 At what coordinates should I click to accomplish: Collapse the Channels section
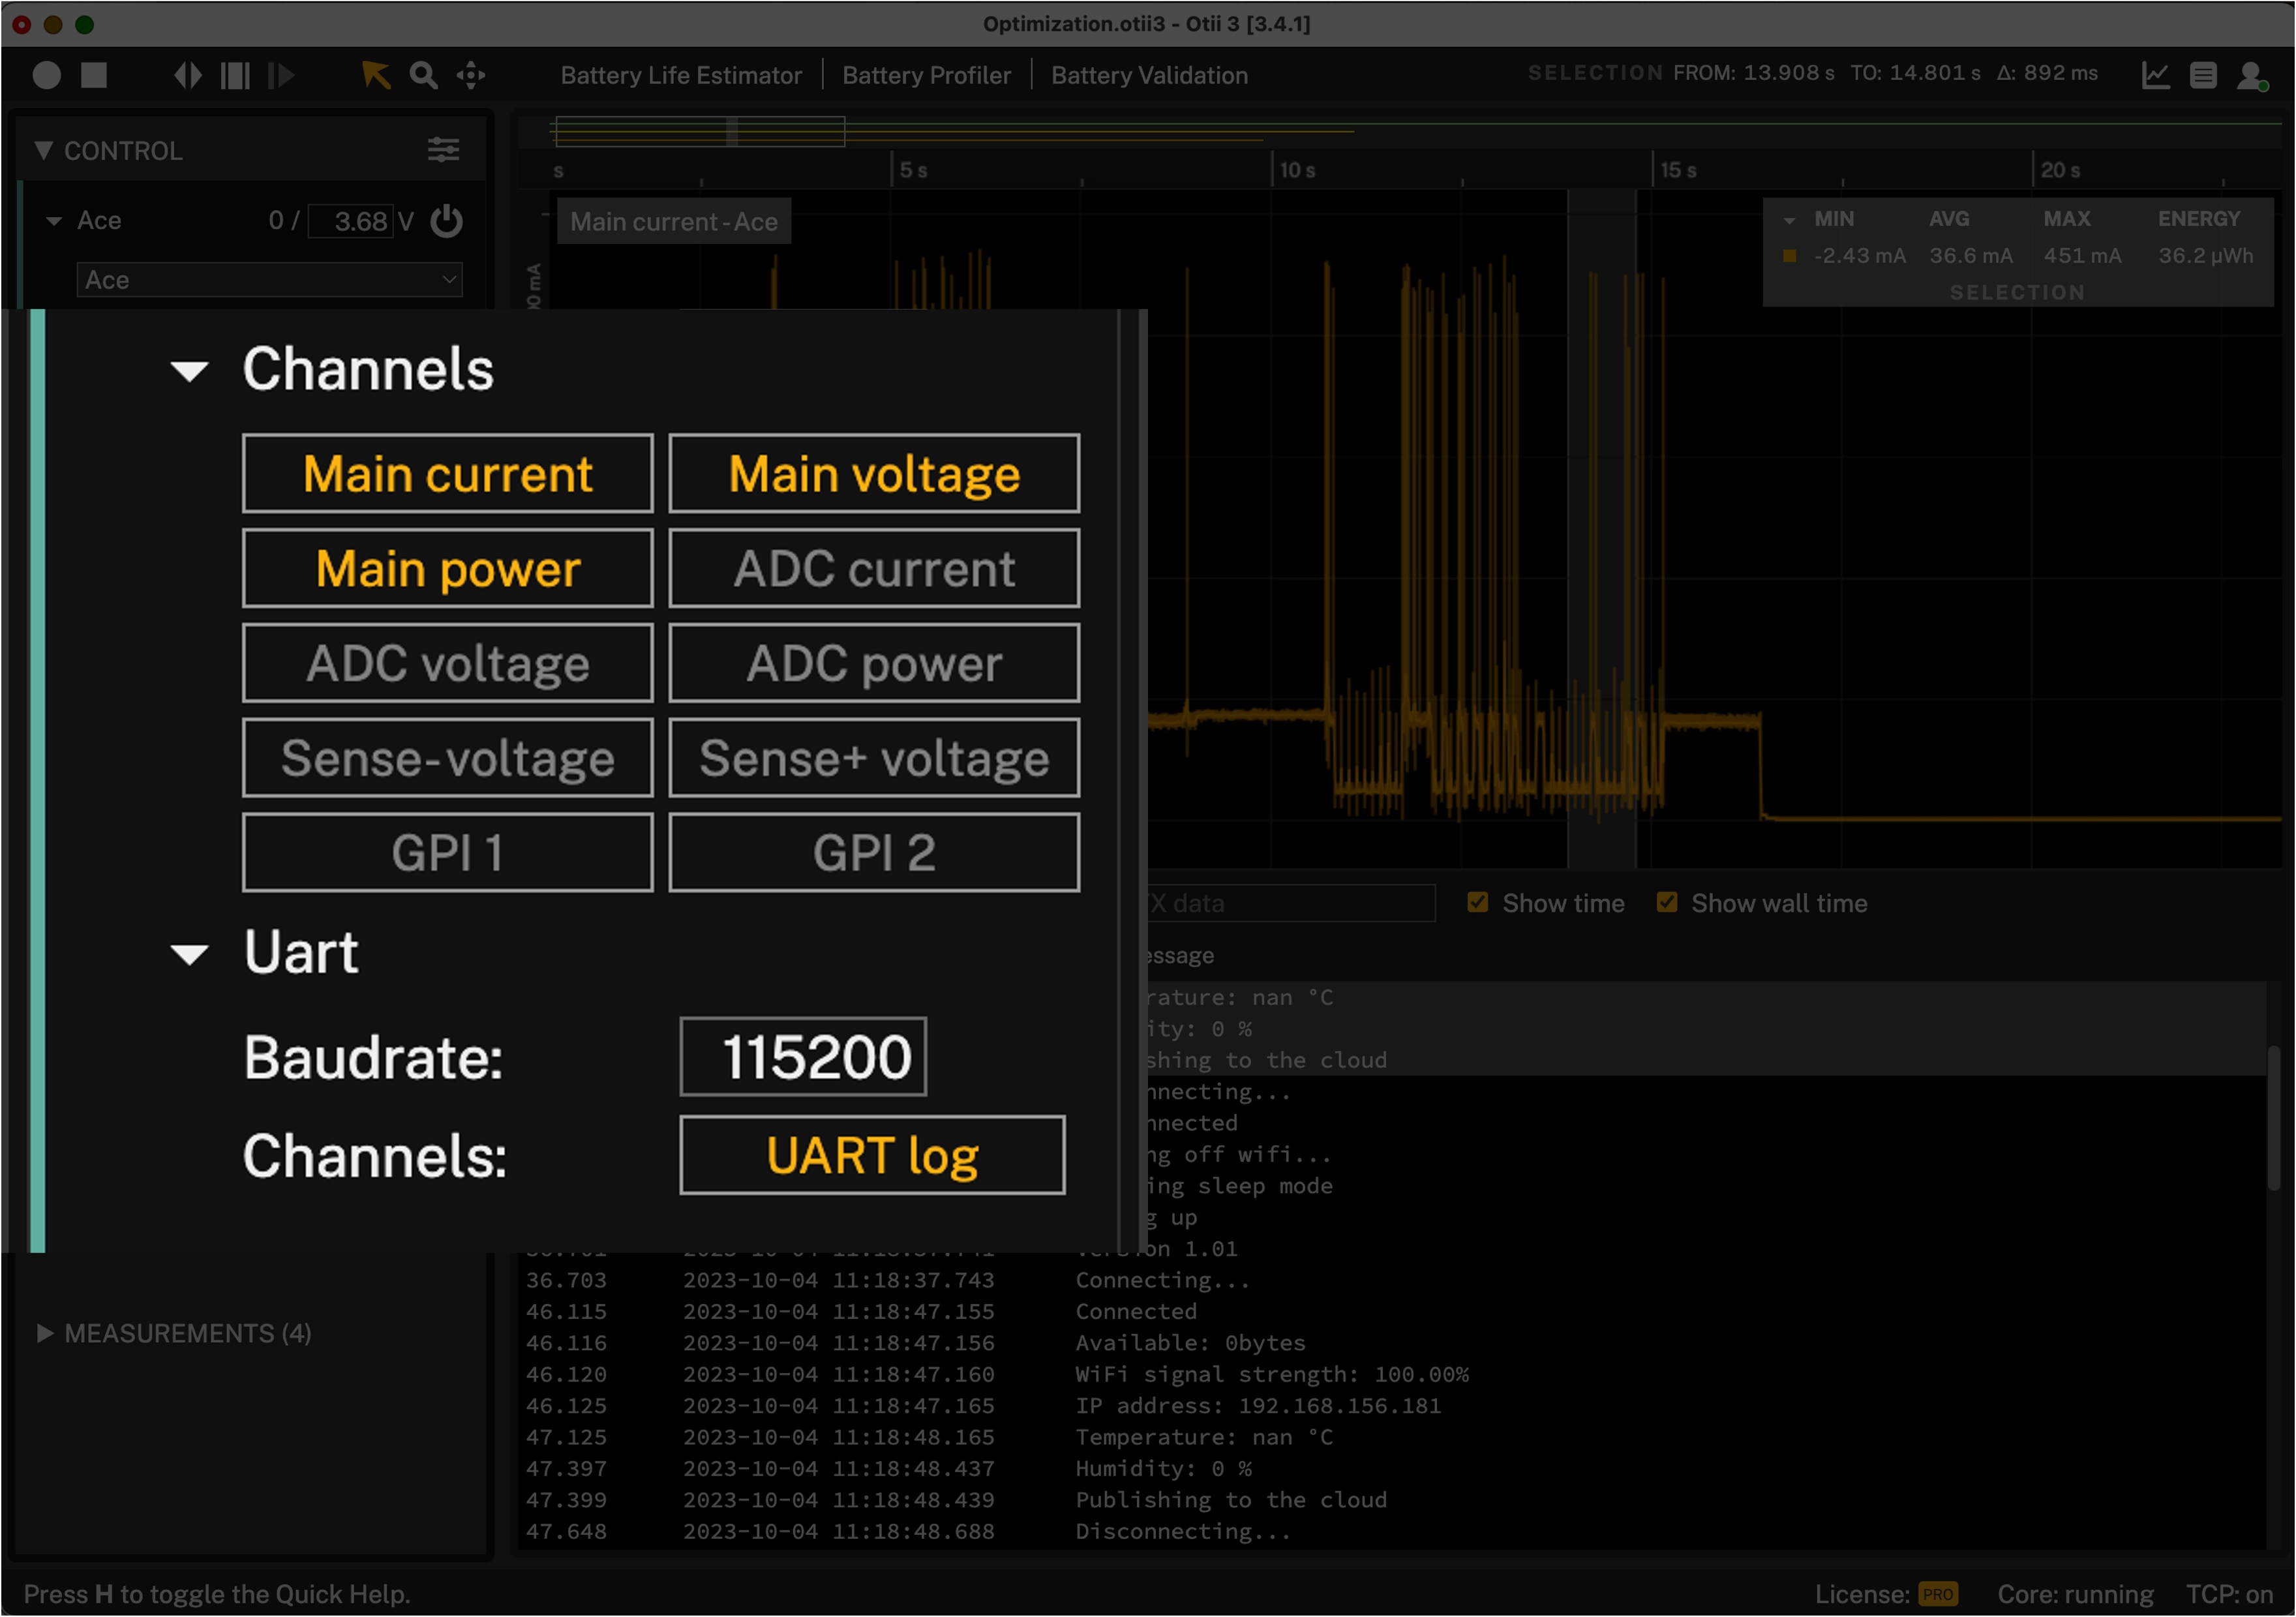point(189,370)
